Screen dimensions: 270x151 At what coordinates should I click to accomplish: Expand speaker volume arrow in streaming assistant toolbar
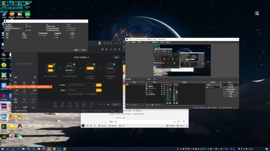(94, 104)
